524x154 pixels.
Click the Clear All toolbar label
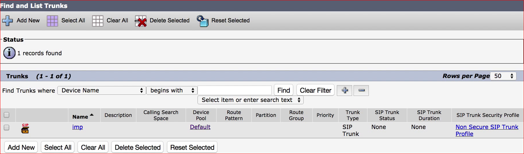tap(117, 20)
